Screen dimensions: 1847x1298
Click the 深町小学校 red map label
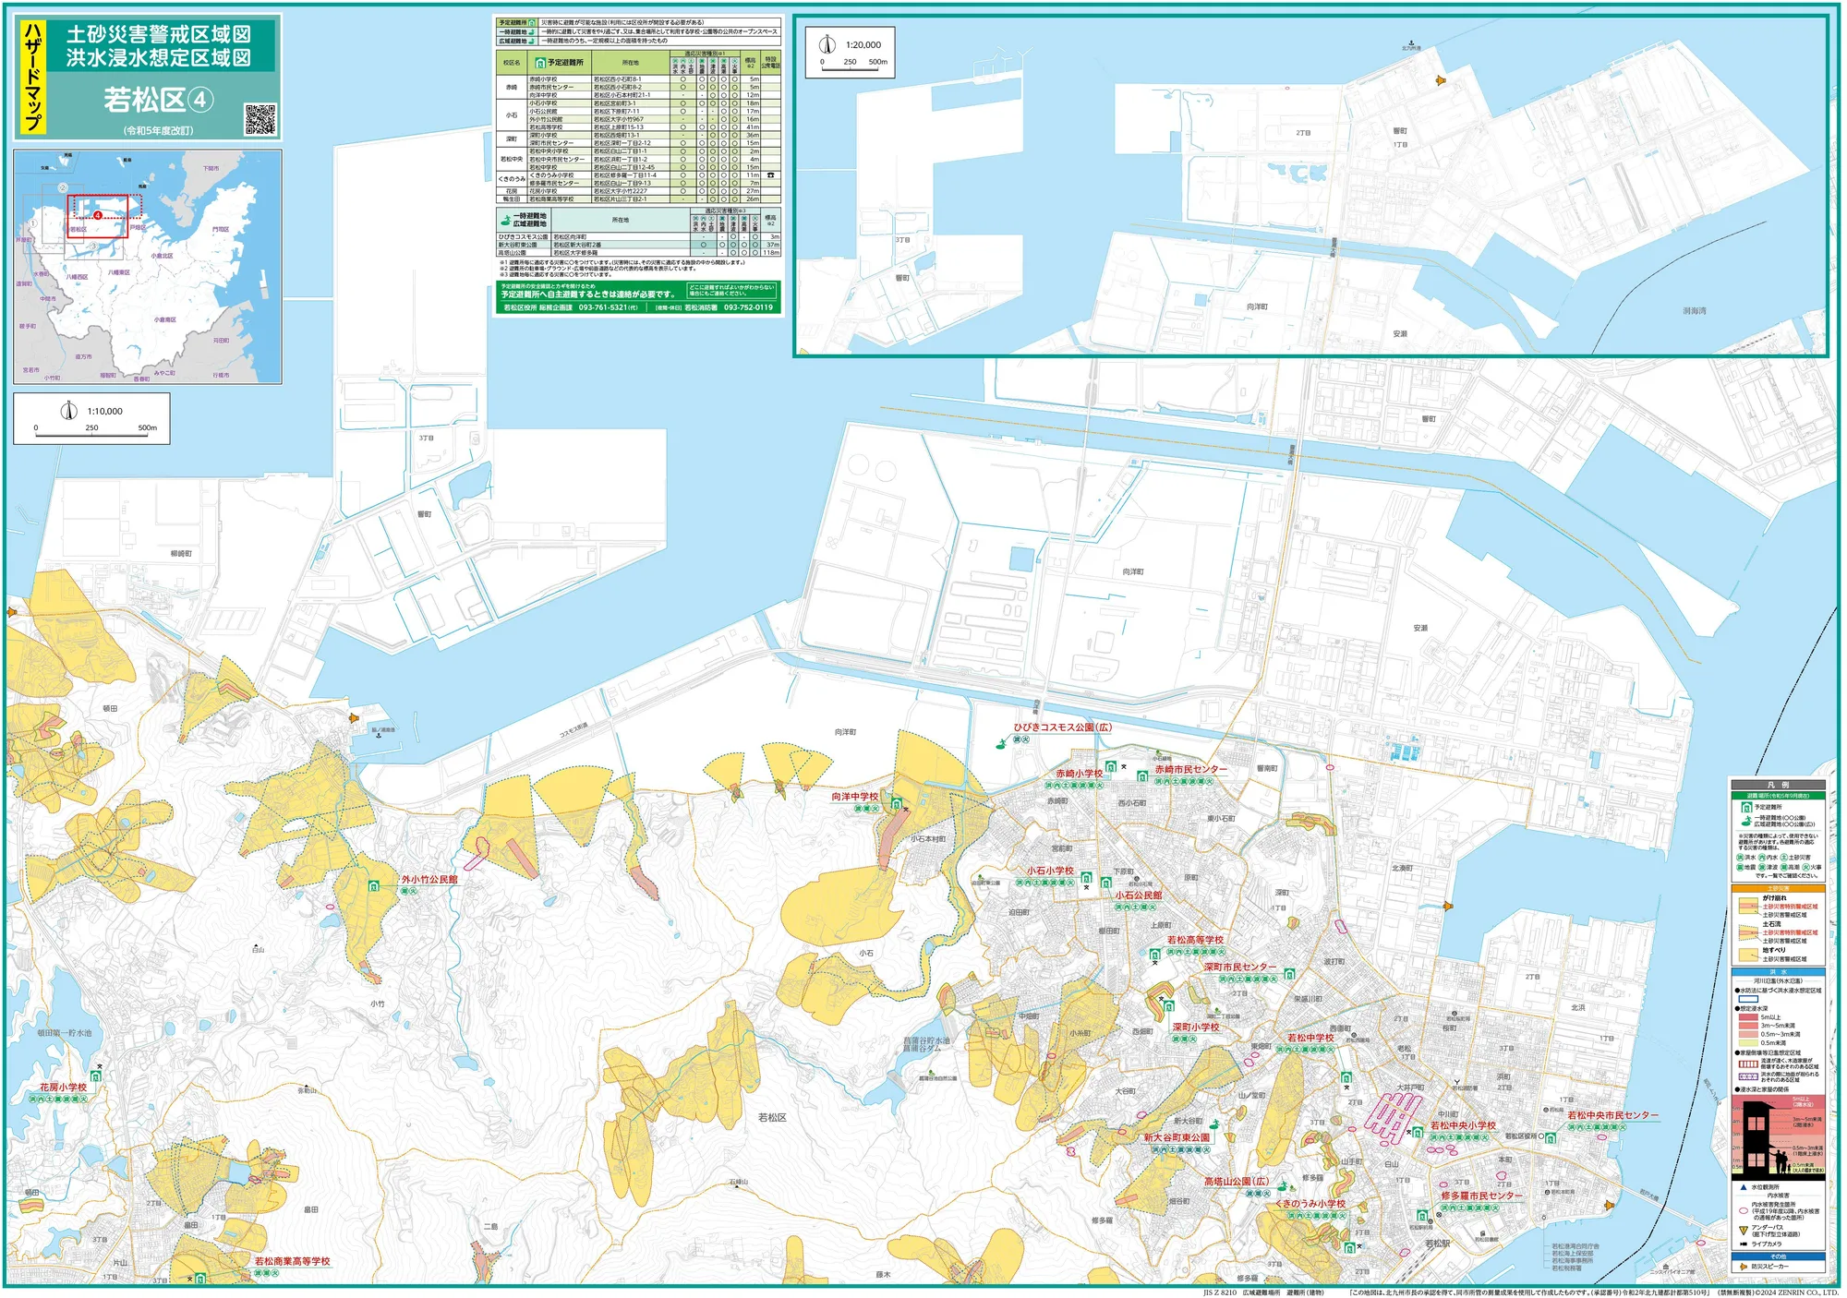pos(1196,1027)
